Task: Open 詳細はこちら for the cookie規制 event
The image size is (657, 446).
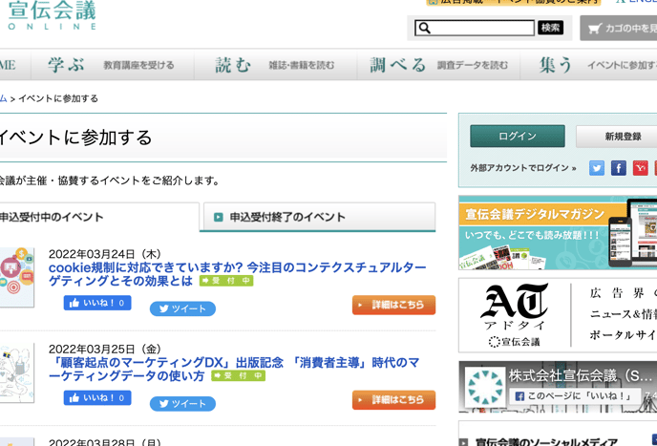Action: pyautogui.click(x=393, y=305)
